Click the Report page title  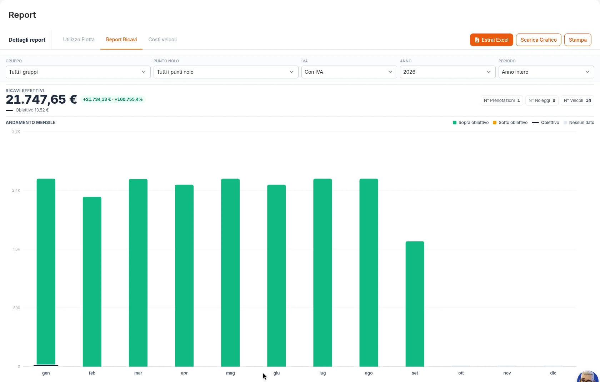[22, 15]
